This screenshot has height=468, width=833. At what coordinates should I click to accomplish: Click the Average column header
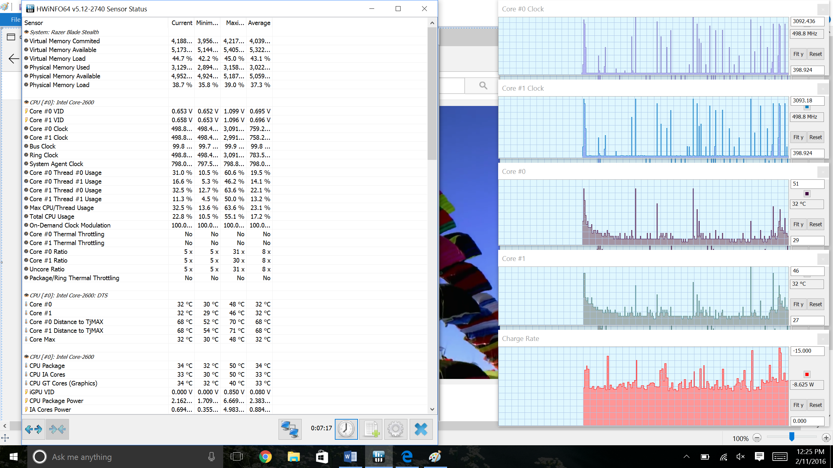pyautogui.click(x=259, y=23)
